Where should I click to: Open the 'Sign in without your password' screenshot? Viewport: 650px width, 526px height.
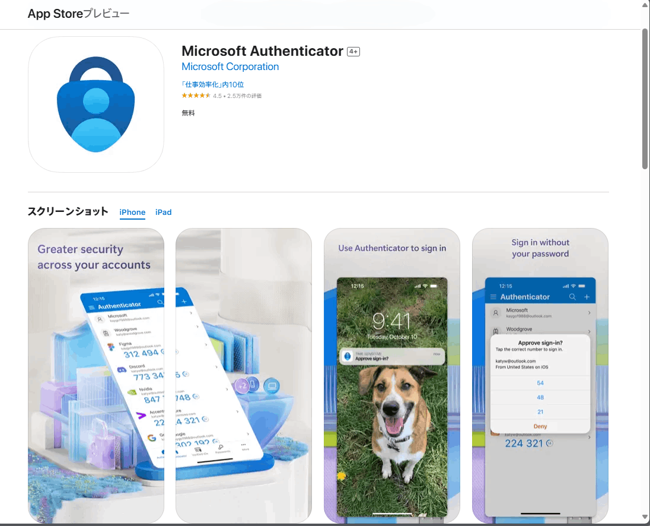(540, 375)
